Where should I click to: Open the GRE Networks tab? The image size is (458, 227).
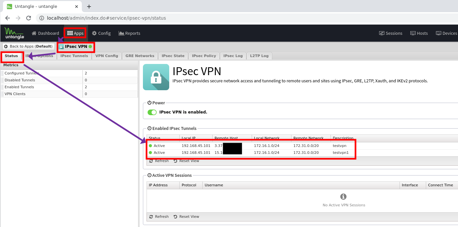[140, 56]
